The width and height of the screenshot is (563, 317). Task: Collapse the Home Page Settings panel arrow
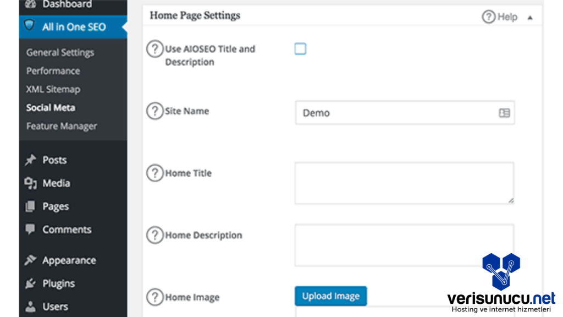[530, 18]
